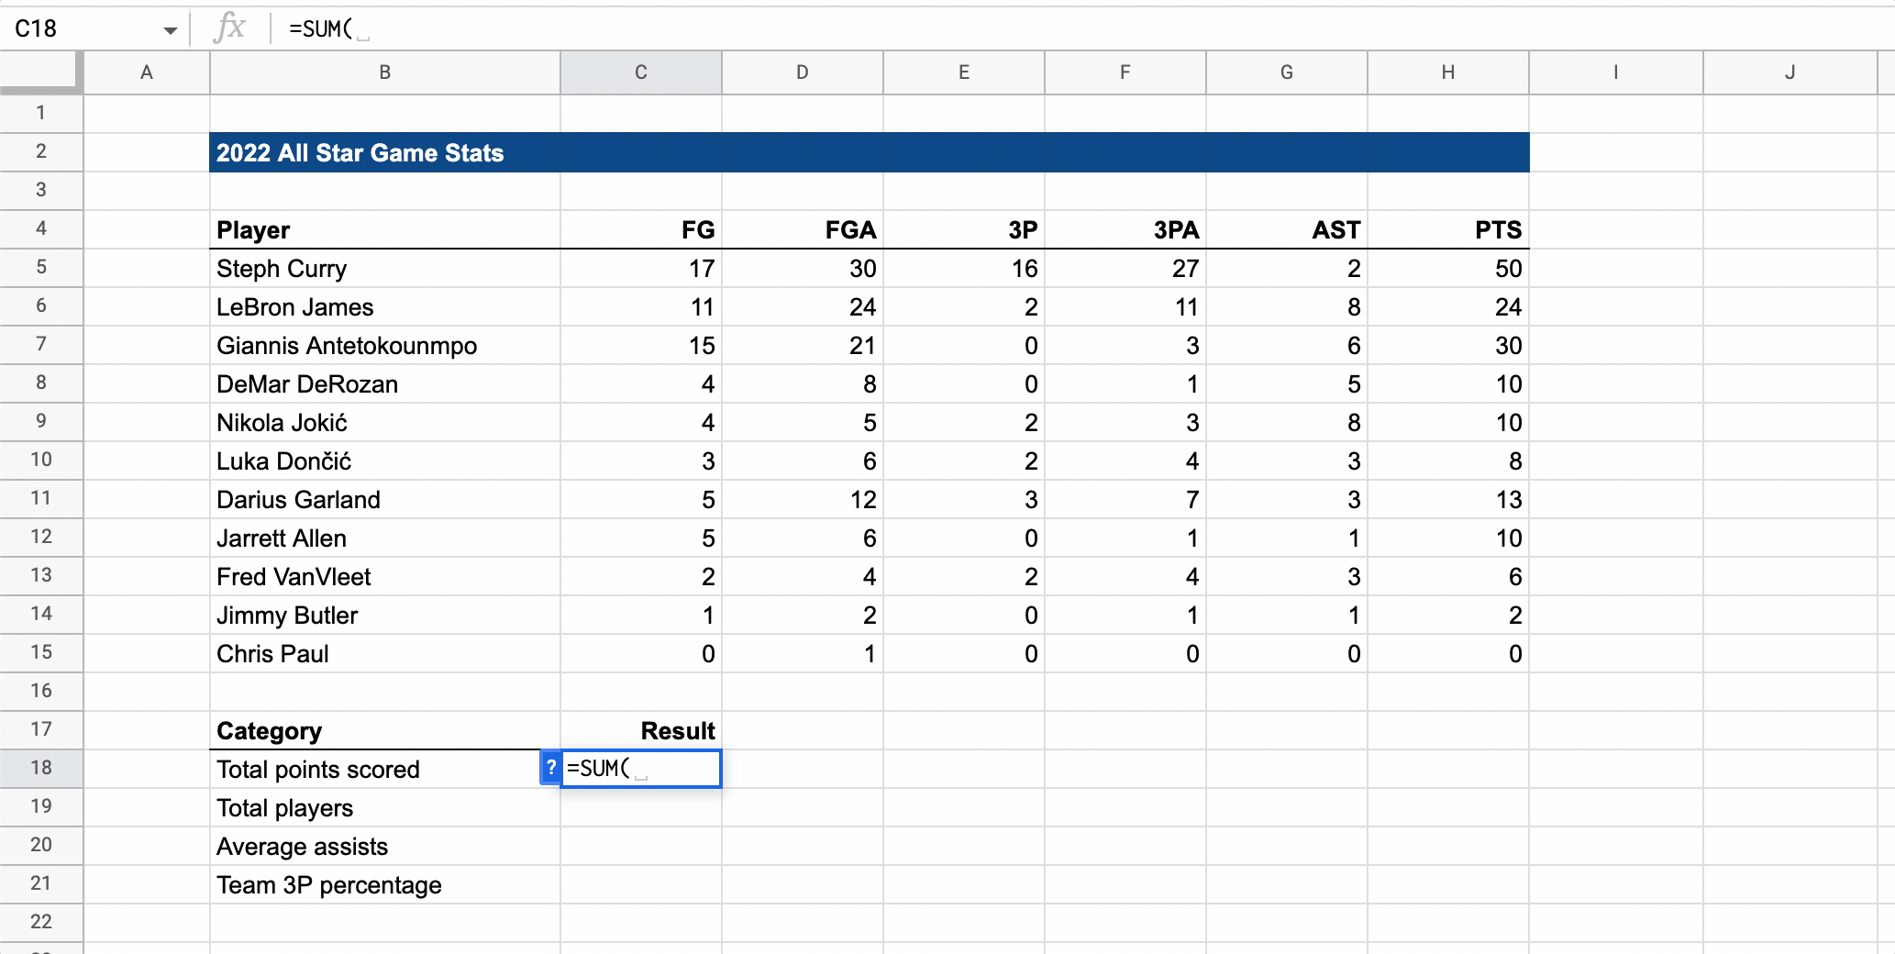This screenshot has height=954, width=1895.
Task: Select all cells using corner box
Action: point(41,72)
